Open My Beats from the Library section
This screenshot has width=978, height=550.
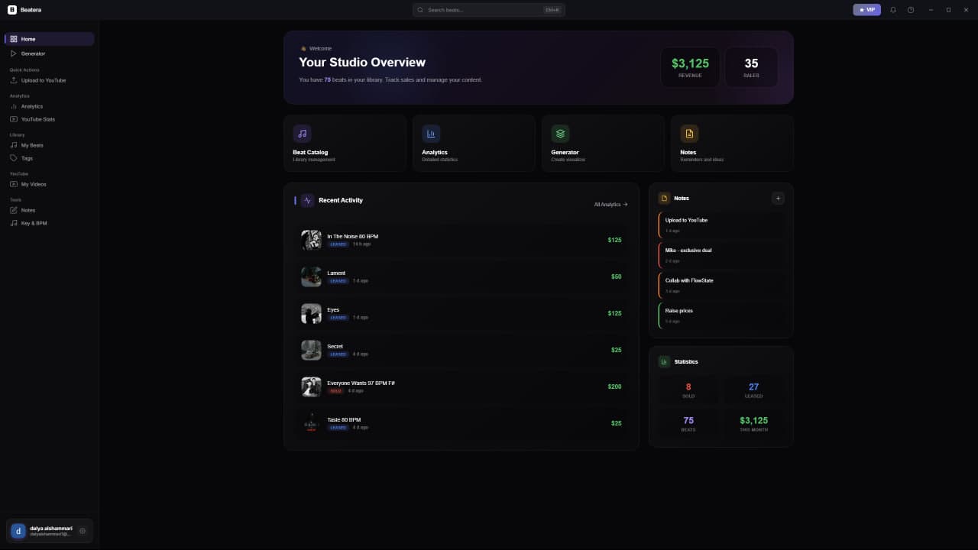pos(15,145)
